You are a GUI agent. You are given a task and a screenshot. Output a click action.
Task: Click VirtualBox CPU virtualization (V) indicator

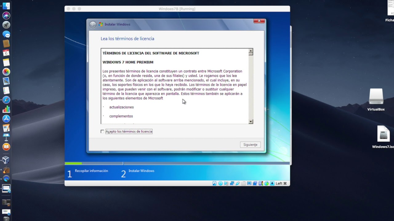(261, 183)
